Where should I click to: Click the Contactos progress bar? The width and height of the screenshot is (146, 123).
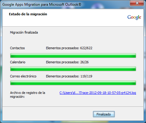[x=73, y=55]
